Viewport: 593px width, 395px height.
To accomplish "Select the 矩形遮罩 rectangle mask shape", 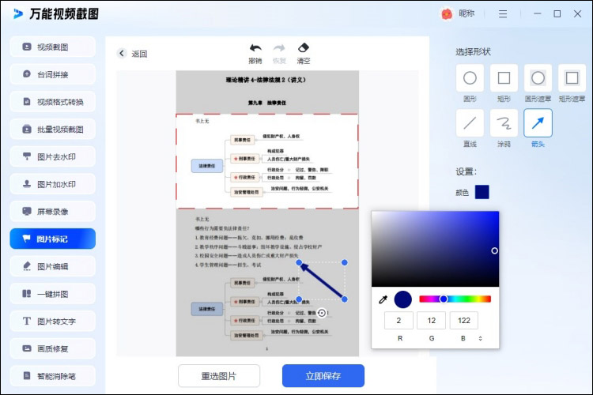I will pos(572,78).
